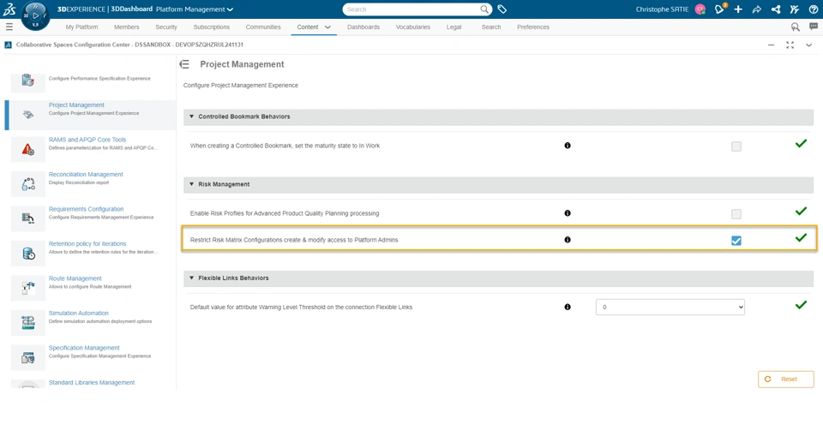Open Route Management link
Viewport: 823px width, 442px height.
[75, 278]
